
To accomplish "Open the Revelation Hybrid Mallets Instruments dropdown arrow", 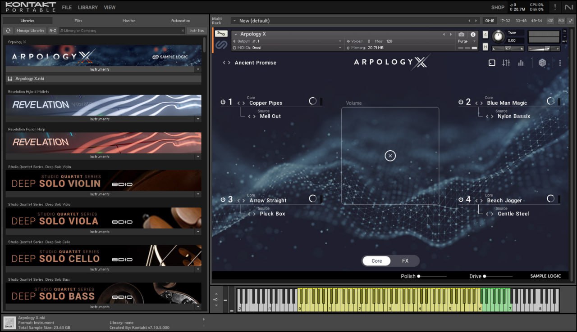I will pos(198,119).
